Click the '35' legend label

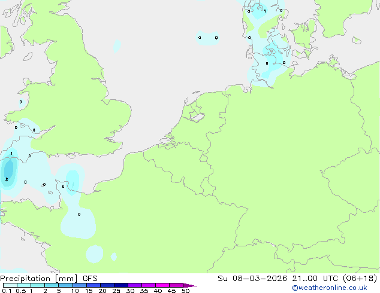coord(144,291)
